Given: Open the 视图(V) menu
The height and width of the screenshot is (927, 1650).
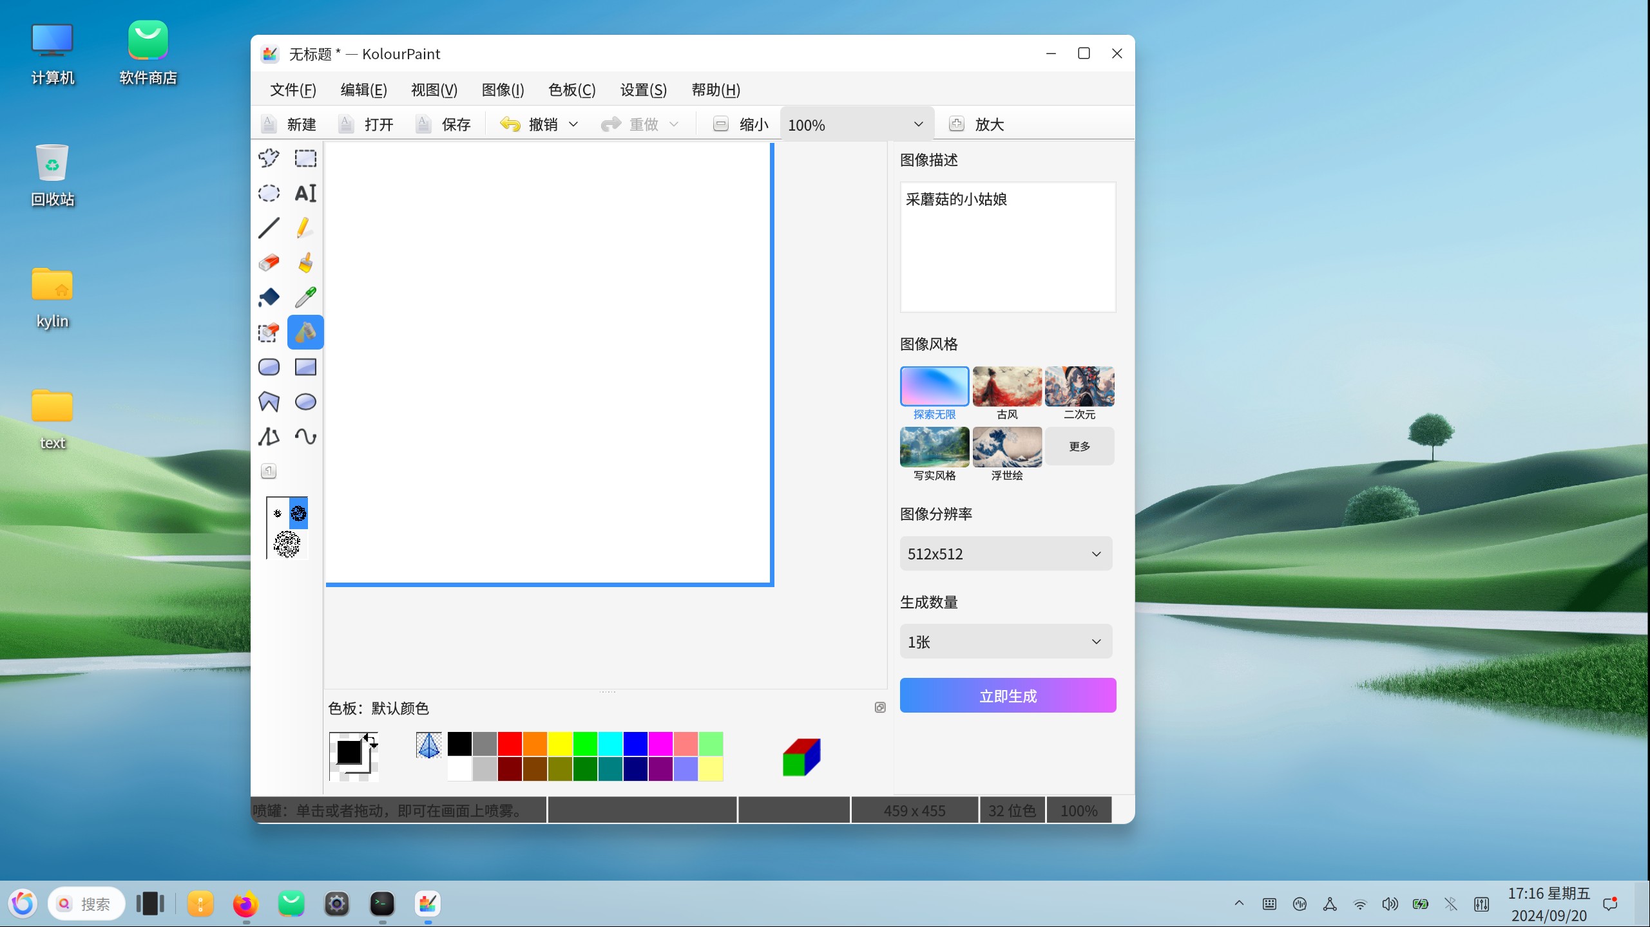Looking at the screenshot, I should (x=434, y=90).
